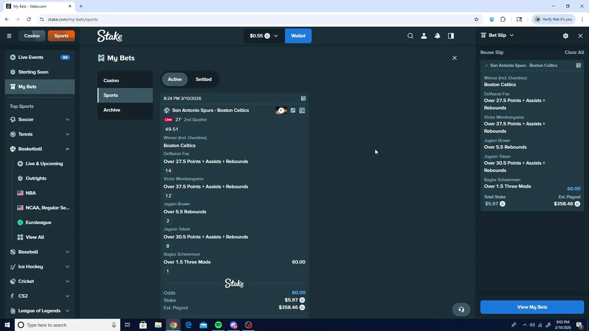Bookmark this page with the star icon
This screenshot has width=589, height=331.
[476, 19]
